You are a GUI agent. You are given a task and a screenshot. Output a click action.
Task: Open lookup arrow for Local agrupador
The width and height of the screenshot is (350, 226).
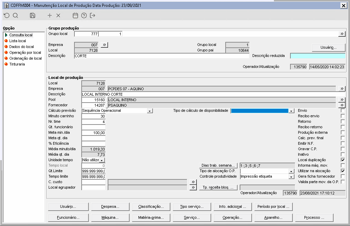193,187
